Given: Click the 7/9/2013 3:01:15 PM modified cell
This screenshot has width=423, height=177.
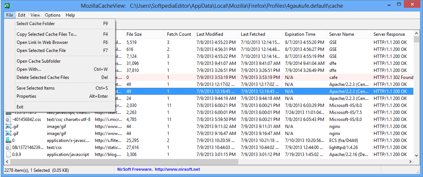Looking at the screenshot, I should (216, 155).
